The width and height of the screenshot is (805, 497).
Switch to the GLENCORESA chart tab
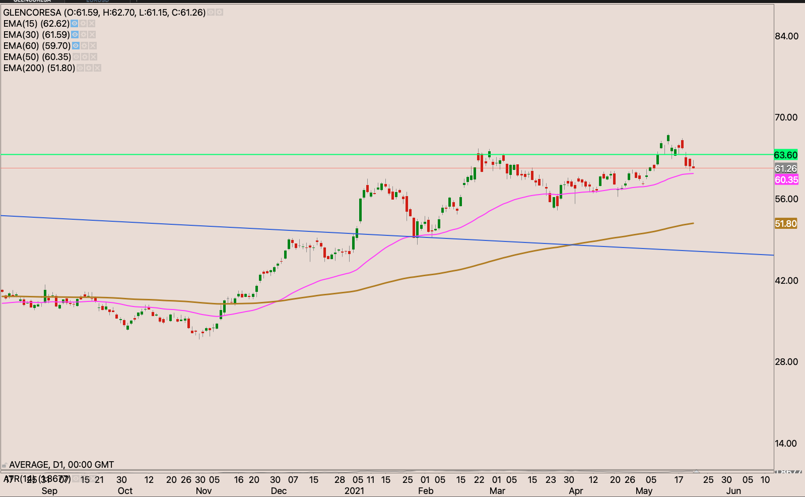pyautogui.click(x=32, y=1)
